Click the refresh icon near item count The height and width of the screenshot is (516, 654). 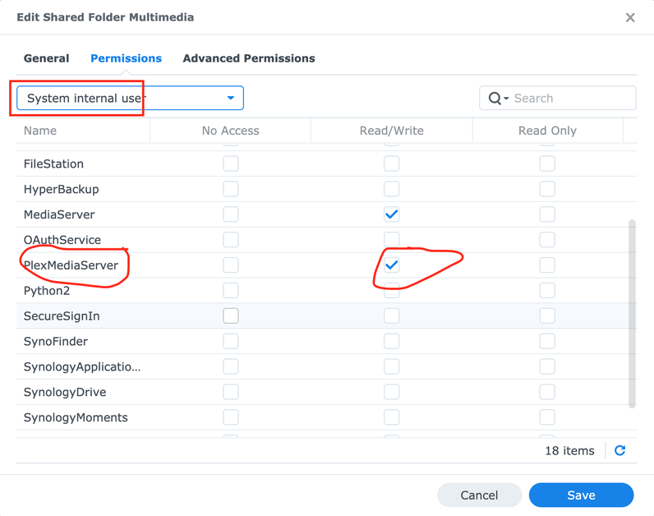point(620,450)
